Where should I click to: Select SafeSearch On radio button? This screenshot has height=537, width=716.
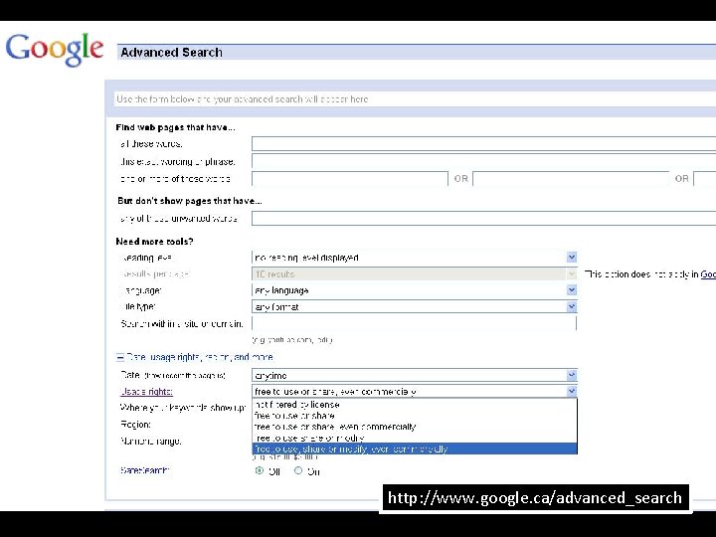point(298,470)
